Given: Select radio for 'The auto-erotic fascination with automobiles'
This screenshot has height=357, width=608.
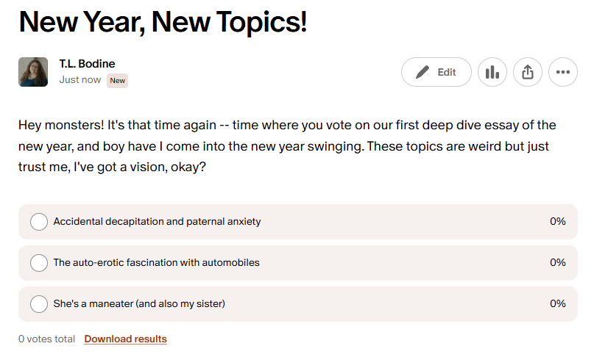Looking at the screenshot, I should [x=39, y=263].
